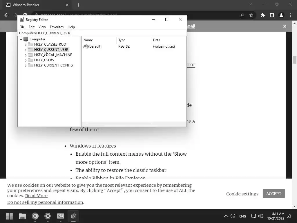Open the browser three-dot menu
The height and width of the screenshot is (223, 297).
[x=291, y=15]
